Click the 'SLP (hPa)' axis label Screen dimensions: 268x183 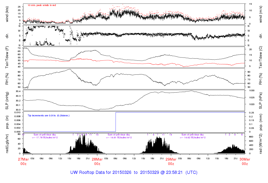(x=260, y=101)
